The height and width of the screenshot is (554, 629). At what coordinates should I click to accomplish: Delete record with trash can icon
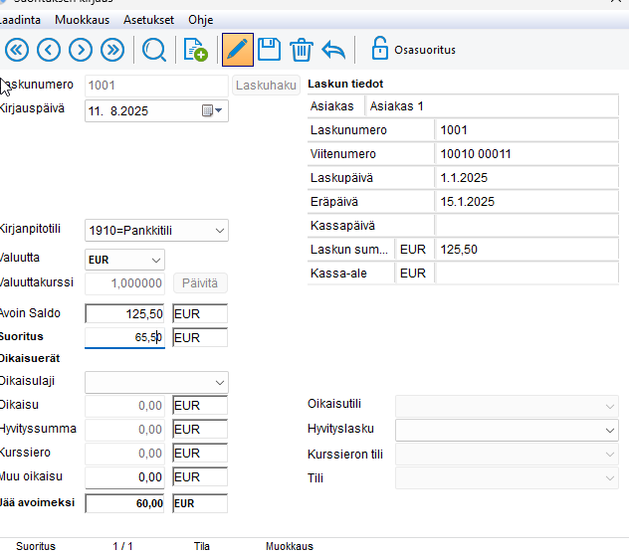(x=301, y=49)
